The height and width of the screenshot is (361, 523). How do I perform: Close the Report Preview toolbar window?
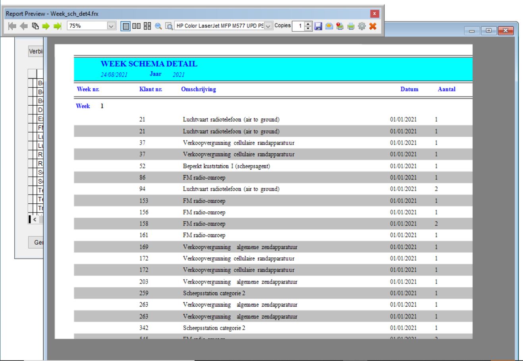[x=374, y=14]
